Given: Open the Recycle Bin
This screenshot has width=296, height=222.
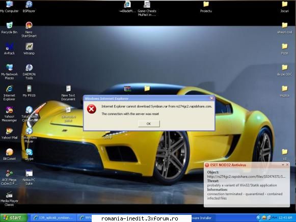Looking at the screenshot, I should click(x=9, y=28).
